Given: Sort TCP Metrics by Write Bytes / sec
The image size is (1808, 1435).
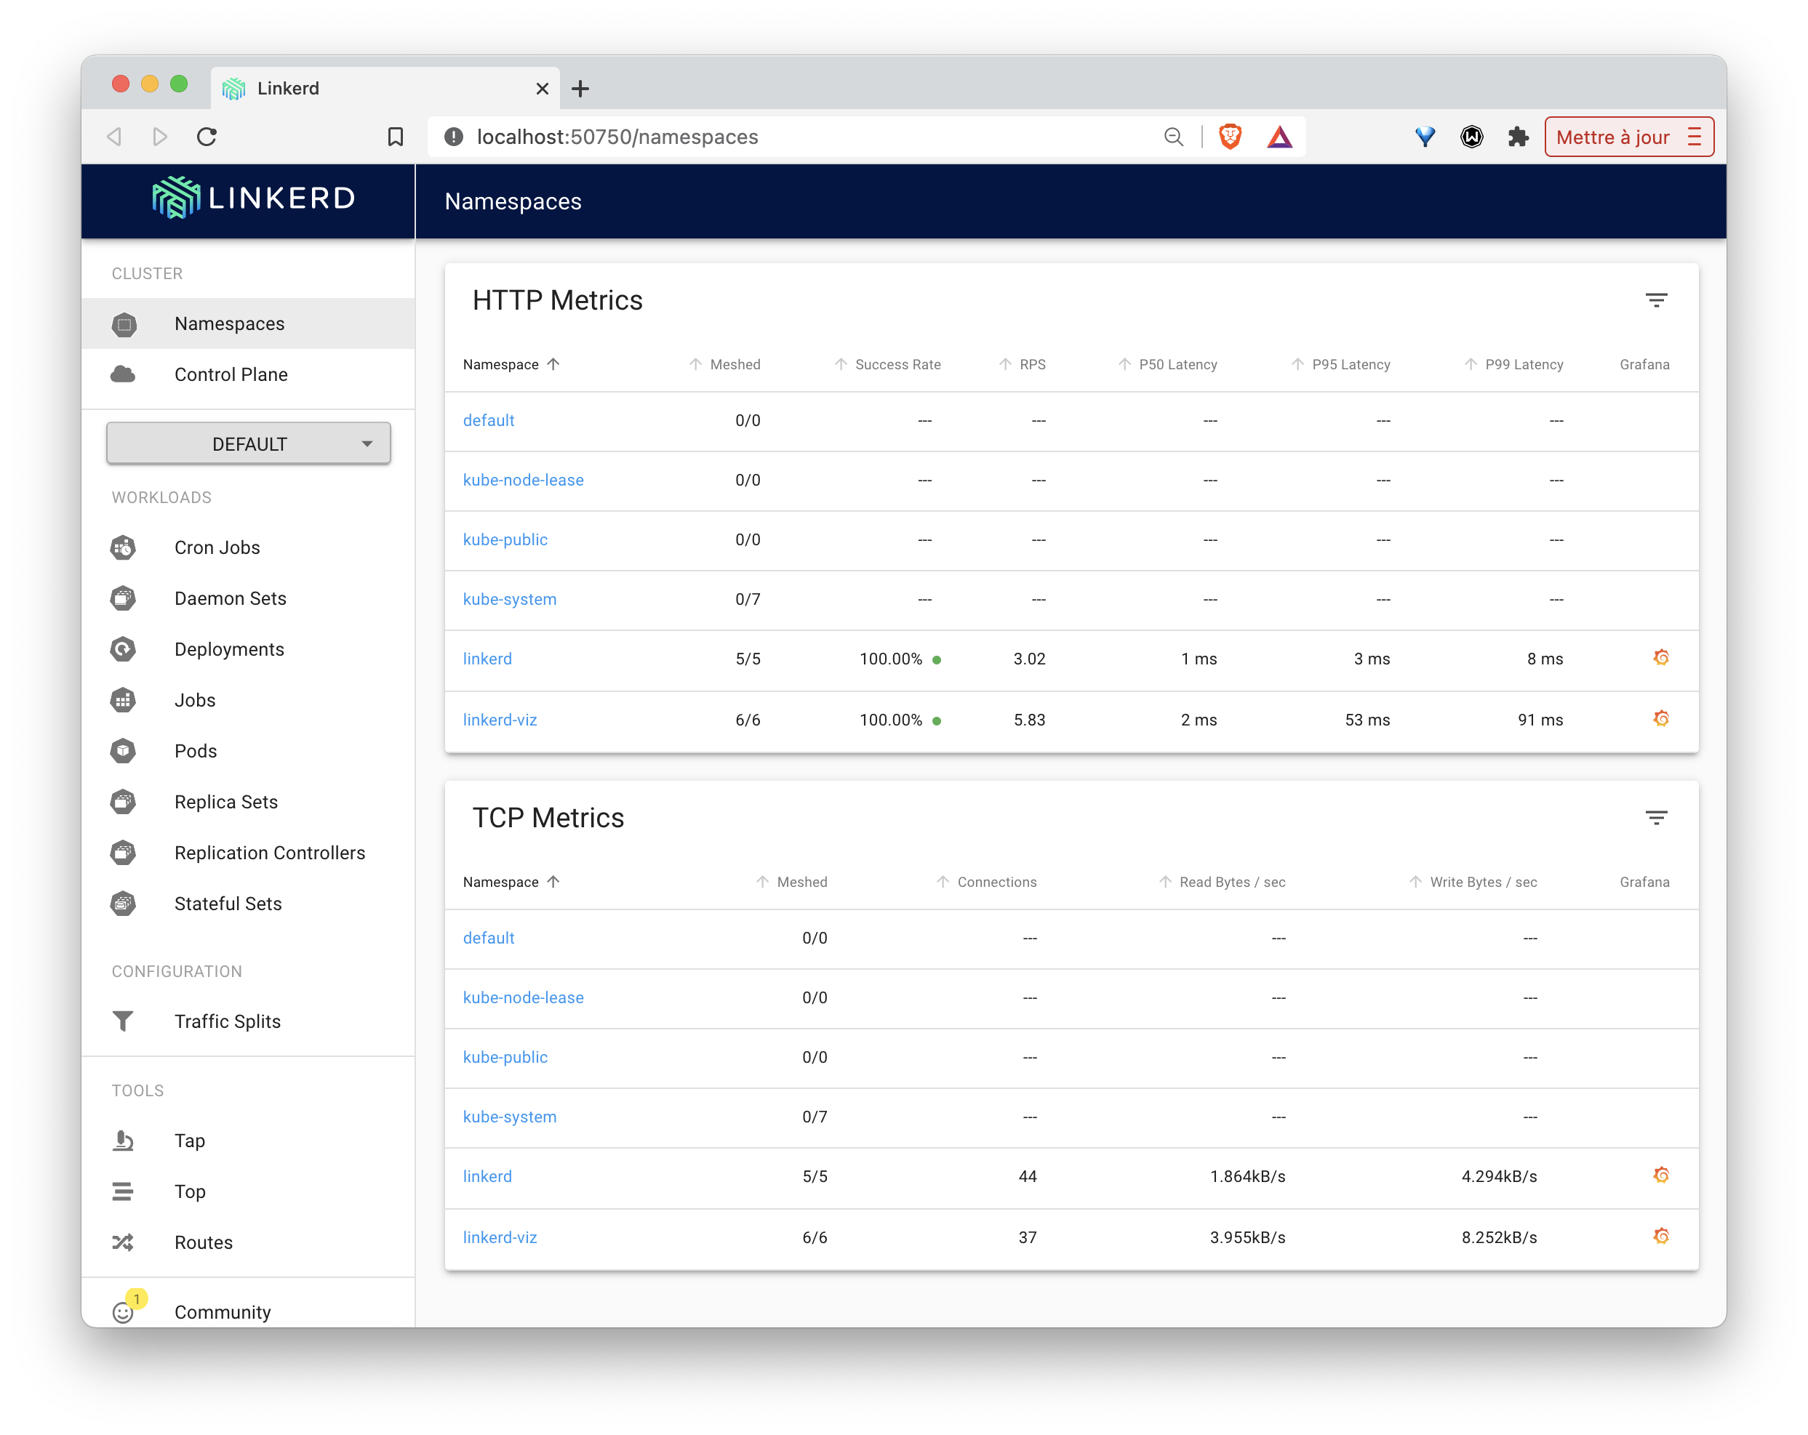Looking at the screenshot, I should [x=1473, y=882].
